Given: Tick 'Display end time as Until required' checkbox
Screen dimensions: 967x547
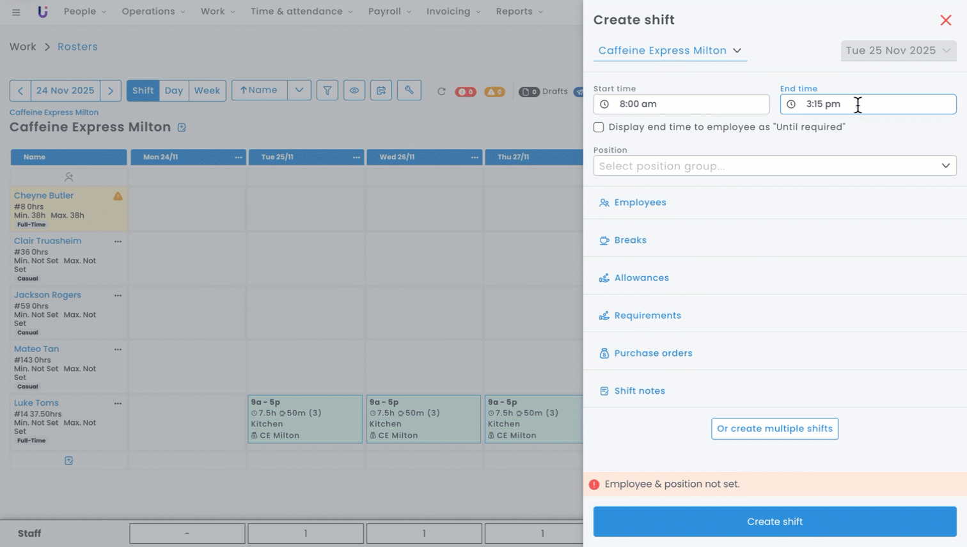Looking at the screenshot, I should 599,127.
